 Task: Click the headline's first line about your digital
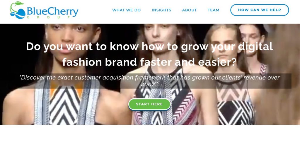coord(149,46)
